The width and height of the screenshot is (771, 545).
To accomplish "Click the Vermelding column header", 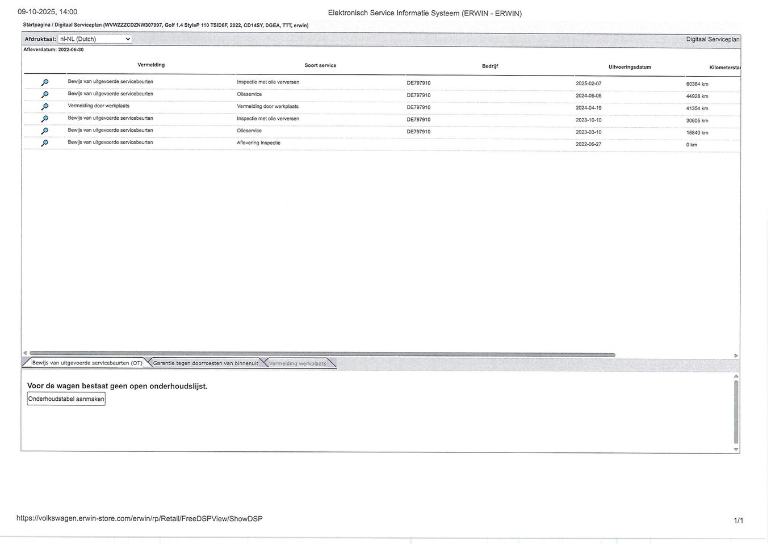I will pos(151,65).
